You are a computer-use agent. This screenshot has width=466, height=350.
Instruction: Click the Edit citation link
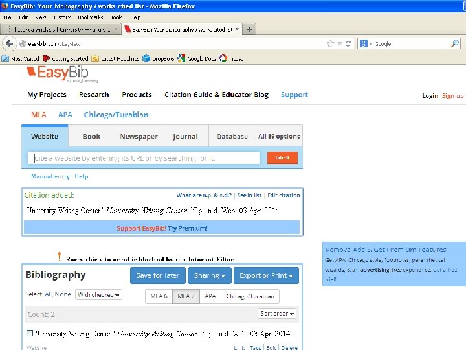click(x=283, y=195)
